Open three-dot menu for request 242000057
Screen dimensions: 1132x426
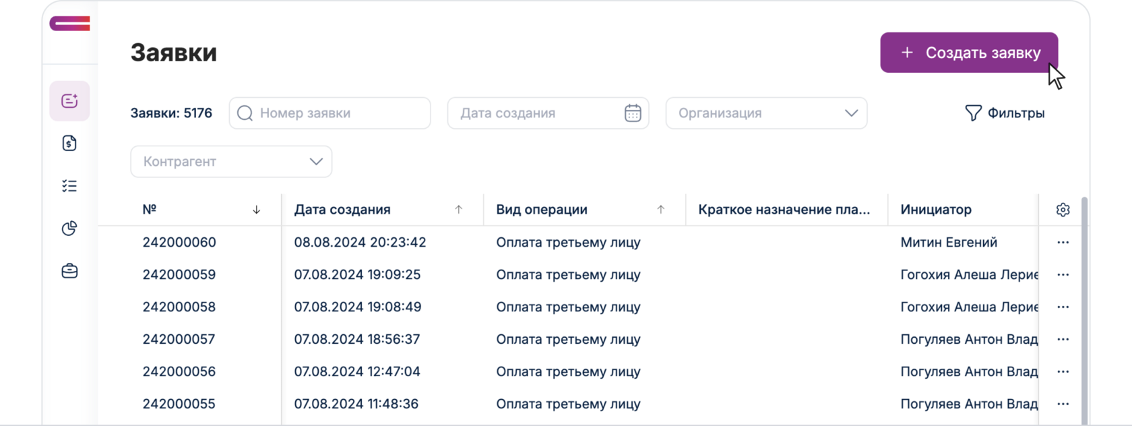1063,340
